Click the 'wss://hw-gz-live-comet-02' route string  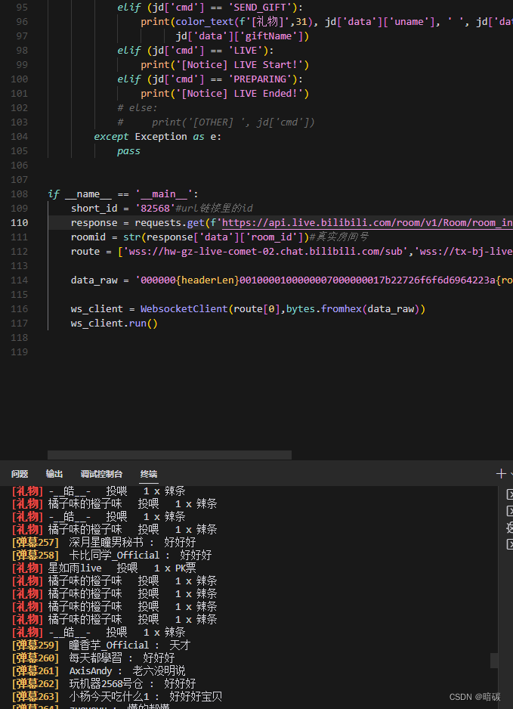tap(266, 252)
